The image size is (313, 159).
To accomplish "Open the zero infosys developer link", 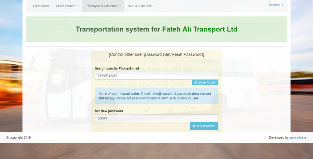I will [298, 138].
